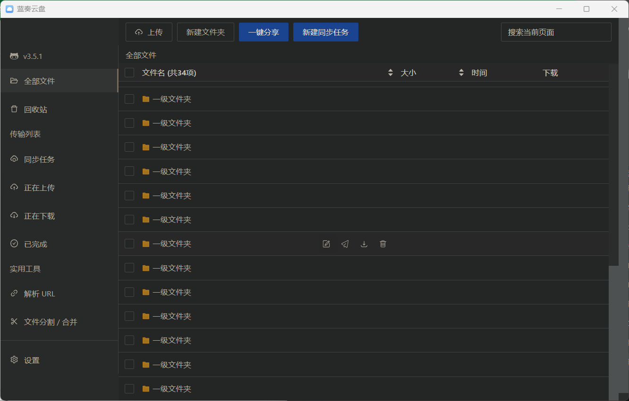This screenshot has height=401, width=629.
Task: Click the paper-plane share icon in the hovered row
Action: point(345,244)
